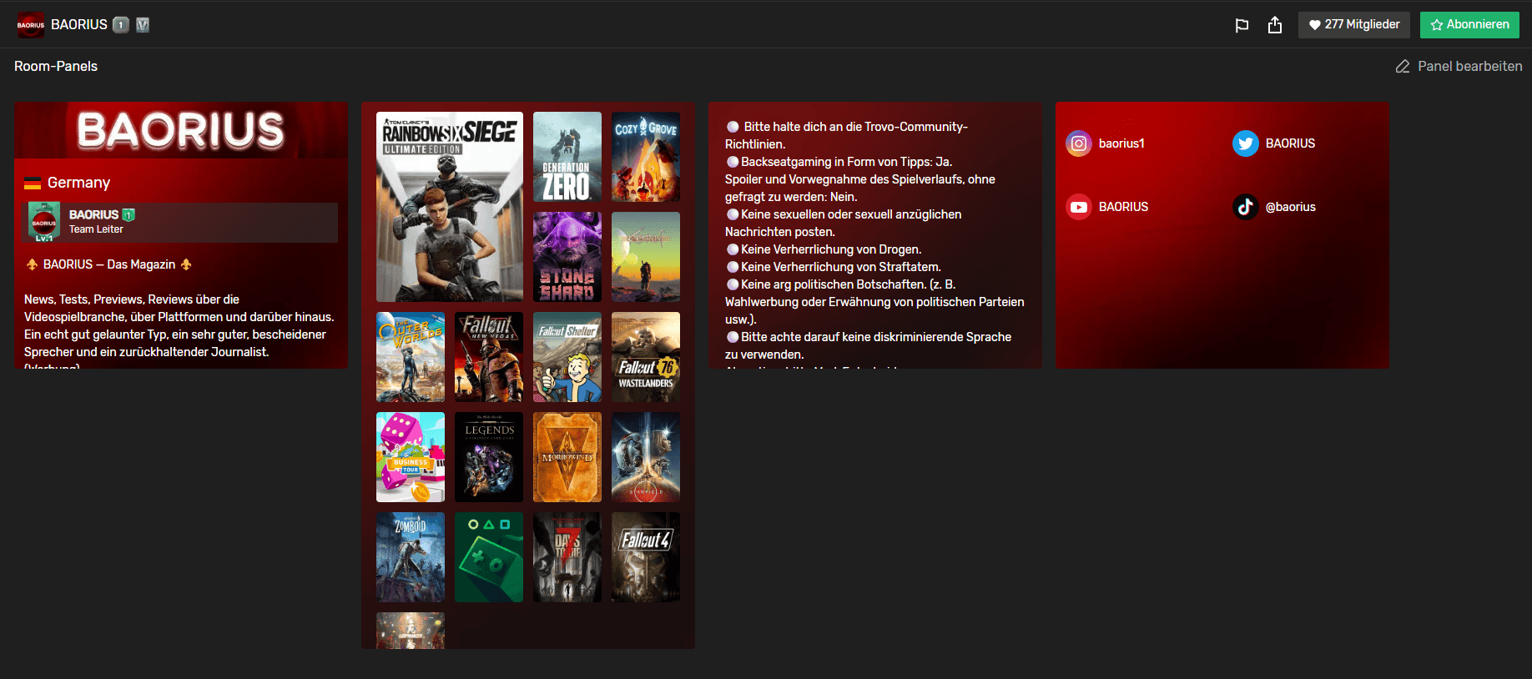Open the Starfield game cover

(646, 457)
